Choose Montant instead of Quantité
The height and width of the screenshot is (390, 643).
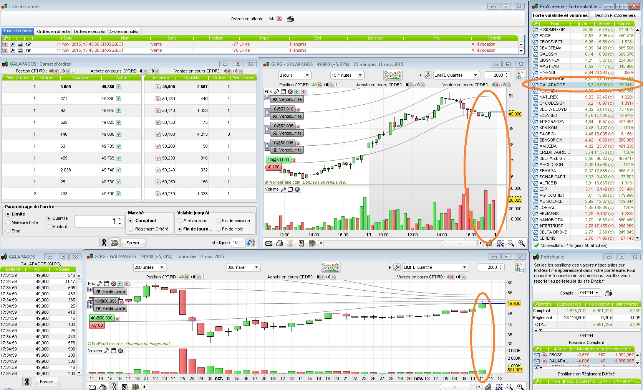48,227
